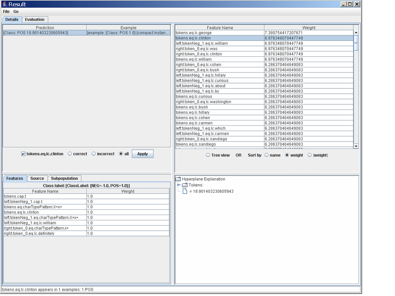Open the File menu

[6, 12]
